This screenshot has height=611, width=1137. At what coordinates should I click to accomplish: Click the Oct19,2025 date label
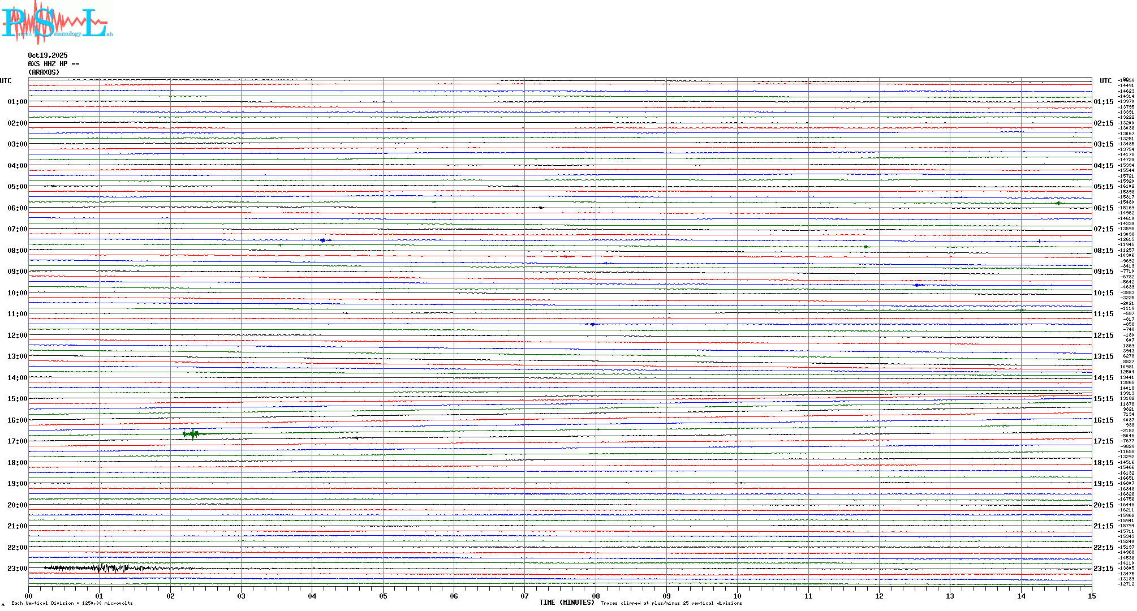(x=48, y=55)
